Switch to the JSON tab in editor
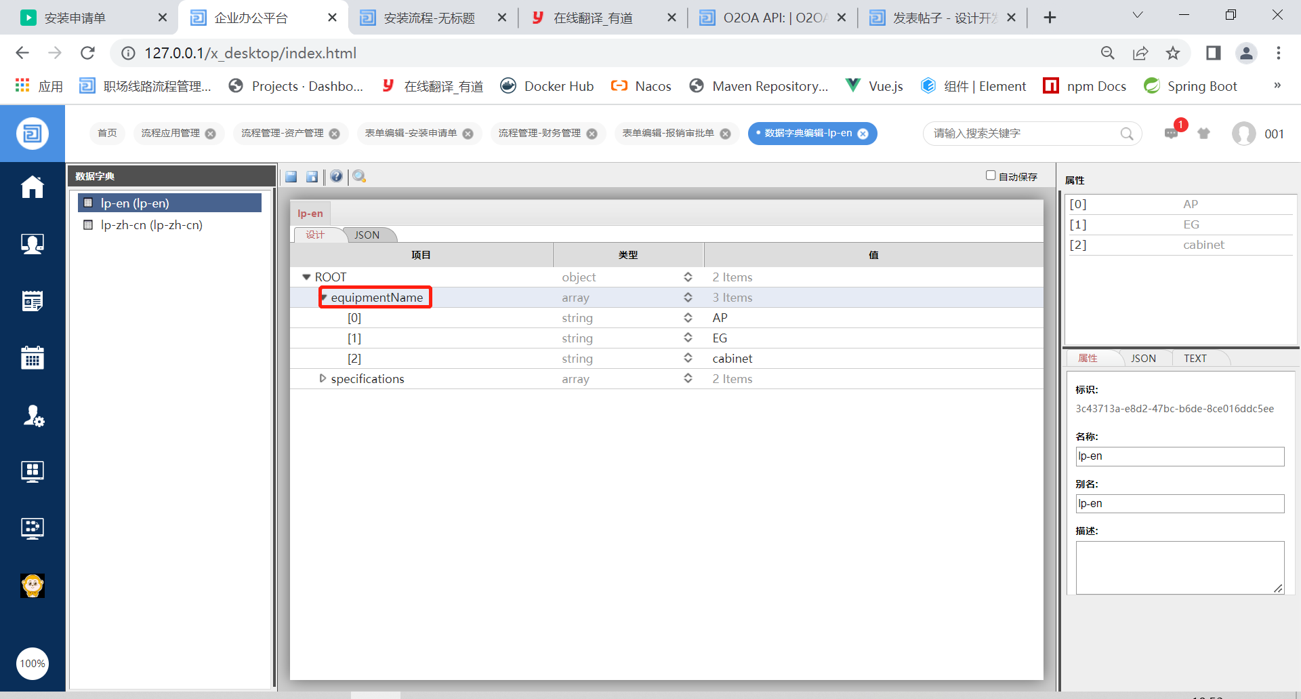This screenshot has height=699, width=1301. click(367, 235)
